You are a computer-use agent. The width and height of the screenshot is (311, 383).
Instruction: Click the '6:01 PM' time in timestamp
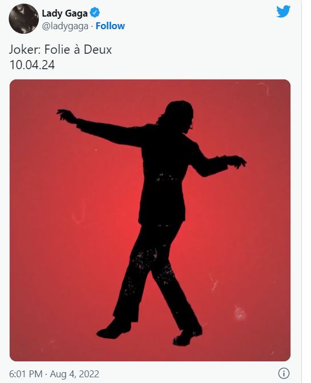(x=26, y=374)
